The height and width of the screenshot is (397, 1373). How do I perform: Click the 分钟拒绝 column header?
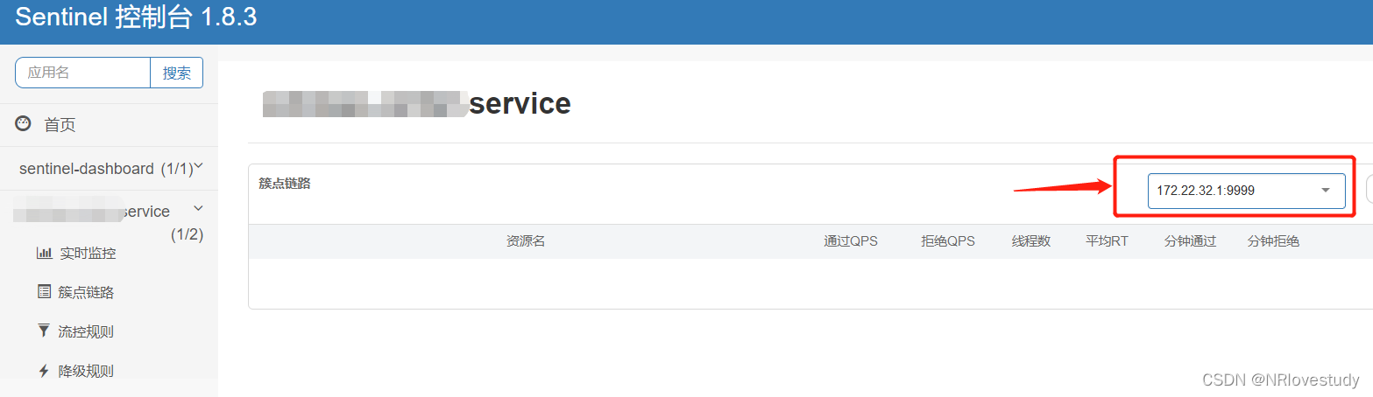click(x=1273, y=241)
